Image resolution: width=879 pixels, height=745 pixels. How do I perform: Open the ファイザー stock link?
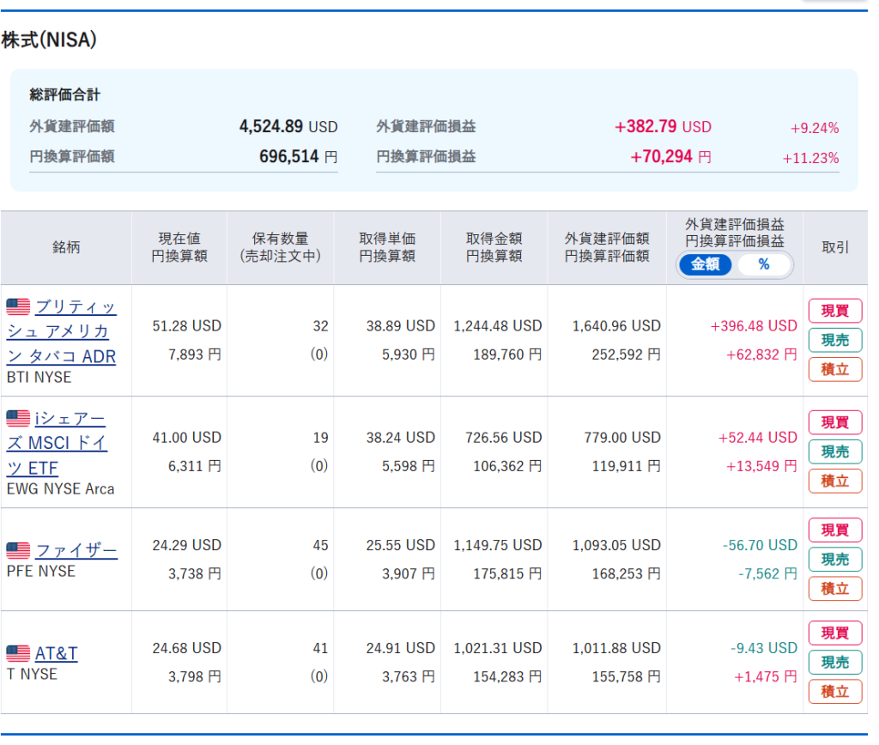76,550
